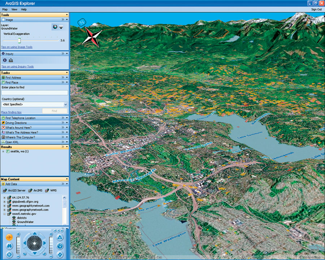Open the Tasks panel header dropdown arrow

tap(67, 73)
